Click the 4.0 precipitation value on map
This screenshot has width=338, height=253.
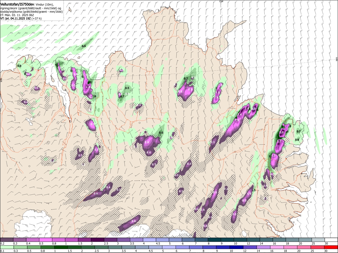(x=254, y=109)
